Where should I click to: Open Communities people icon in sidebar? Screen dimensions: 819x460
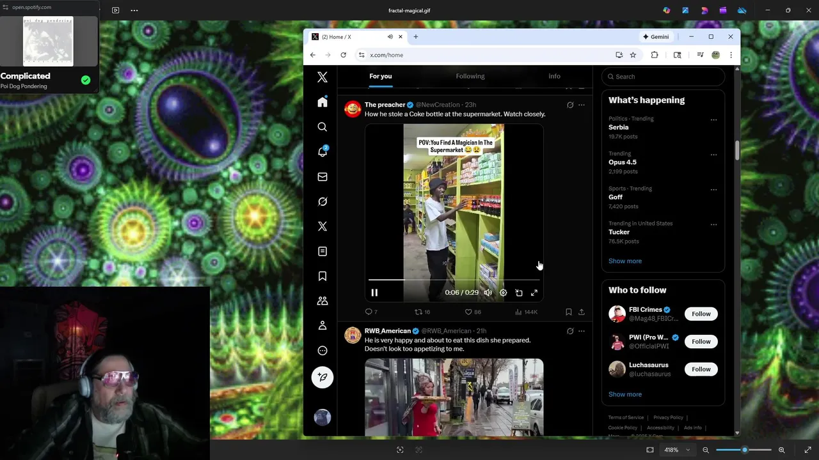tap(322, 301)
